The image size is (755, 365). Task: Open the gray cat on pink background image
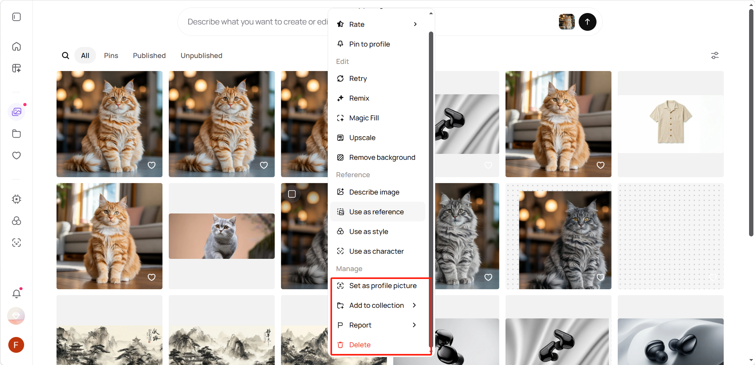click(x=222, y=236)
